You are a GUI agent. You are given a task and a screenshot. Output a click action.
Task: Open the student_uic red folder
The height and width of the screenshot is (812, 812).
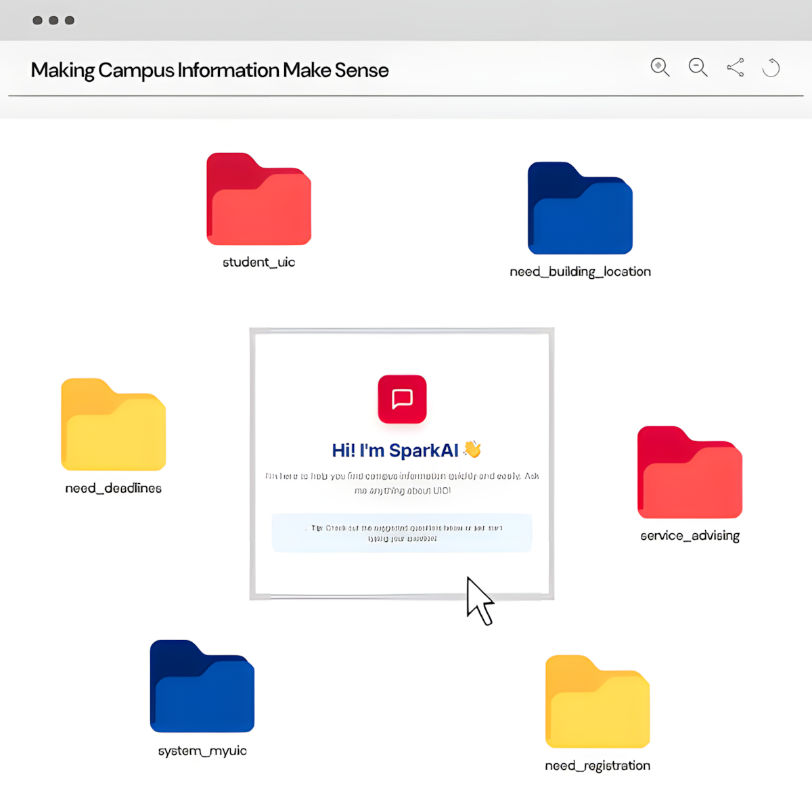259,199
